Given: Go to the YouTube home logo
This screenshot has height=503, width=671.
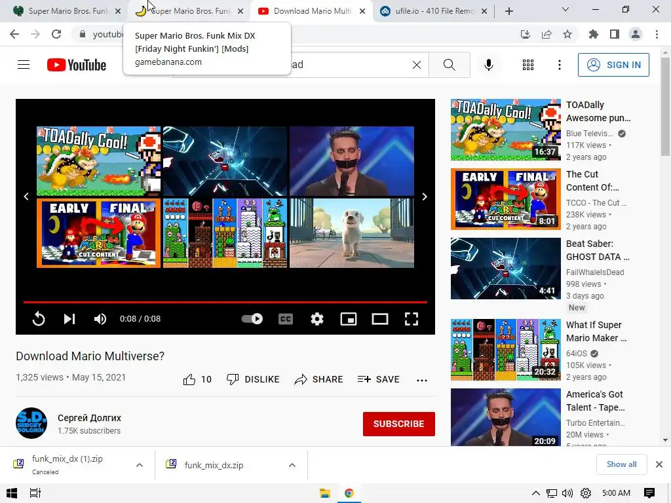Looking at the screenshot, I should coord(77,65).
